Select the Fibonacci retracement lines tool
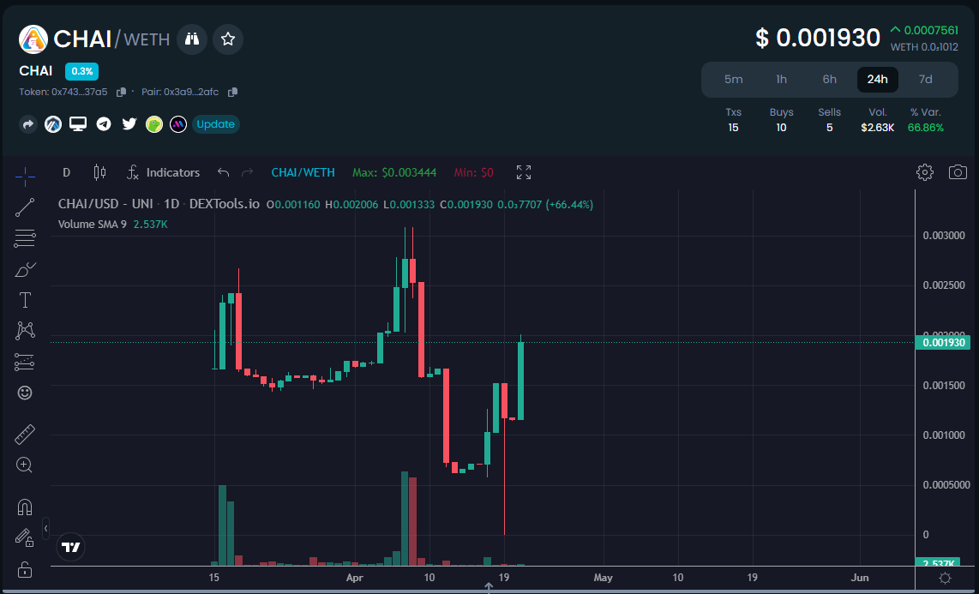Screen dimensions: 979x594 25,238
